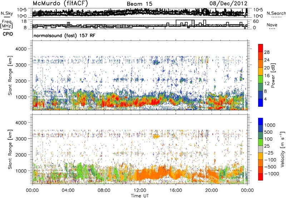Screen dimensions: 286x198
Task: Select the '18' frequency axis tick
Action: (x=24, y=21)
